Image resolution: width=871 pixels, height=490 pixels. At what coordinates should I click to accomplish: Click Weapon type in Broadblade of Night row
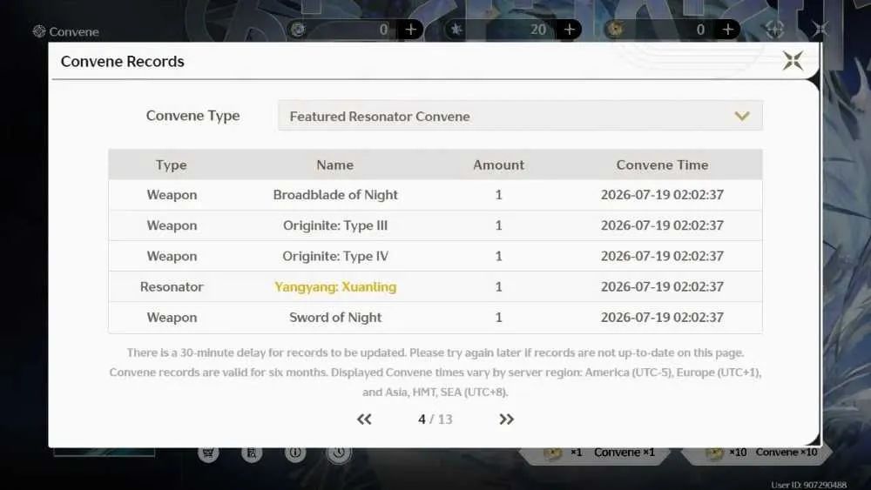coord(172,195)
